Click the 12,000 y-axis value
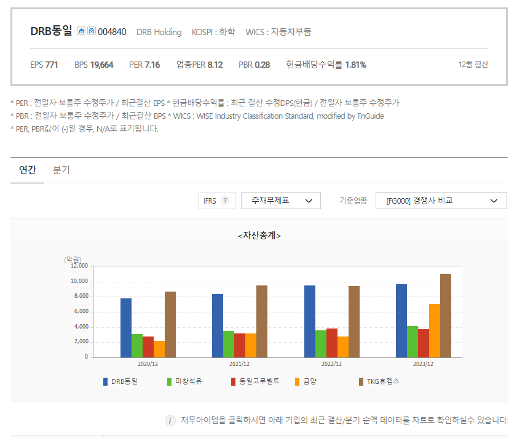Screen dimensions: 517x438 tap(79, 266)
